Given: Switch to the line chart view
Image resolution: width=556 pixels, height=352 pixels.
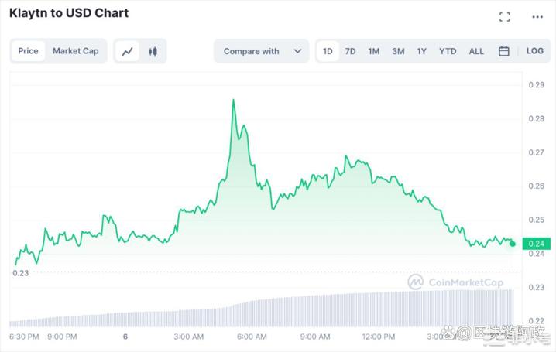Looking at the screenshot, I should 128,52.
